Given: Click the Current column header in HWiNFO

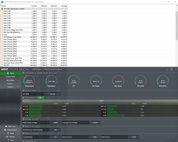Looking at the screenshot, I should point(34,6).
